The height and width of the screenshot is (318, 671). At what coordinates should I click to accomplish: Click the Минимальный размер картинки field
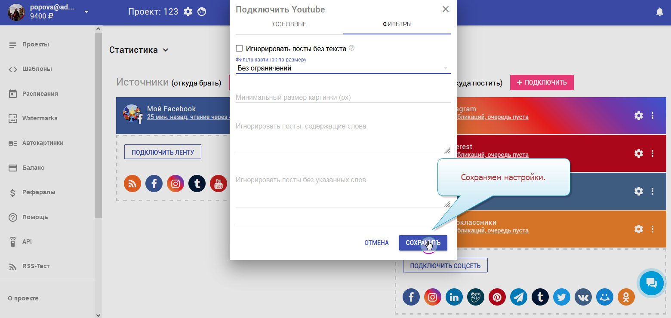[x=342, y=97]
